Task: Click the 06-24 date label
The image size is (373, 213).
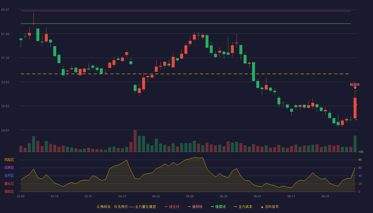Action: [x=325, y=196]
